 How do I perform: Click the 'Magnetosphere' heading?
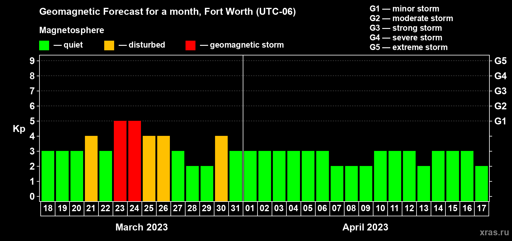[x=72, y=30]
